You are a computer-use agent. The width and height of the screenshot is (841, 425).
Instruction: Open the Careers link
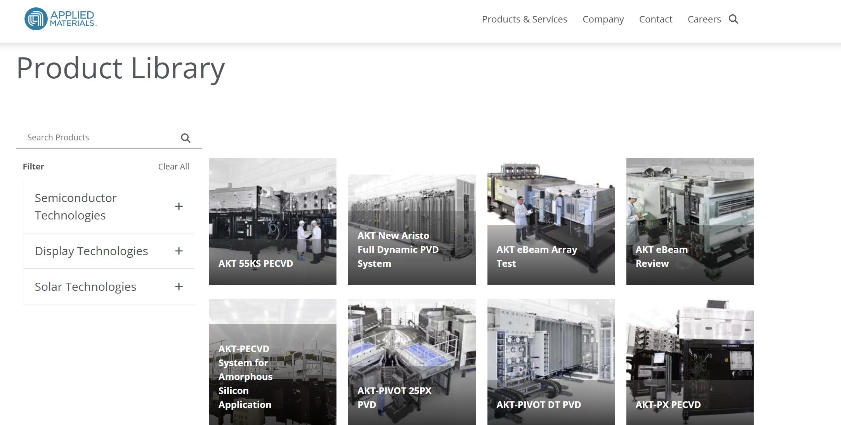click(x=704, y=19)
